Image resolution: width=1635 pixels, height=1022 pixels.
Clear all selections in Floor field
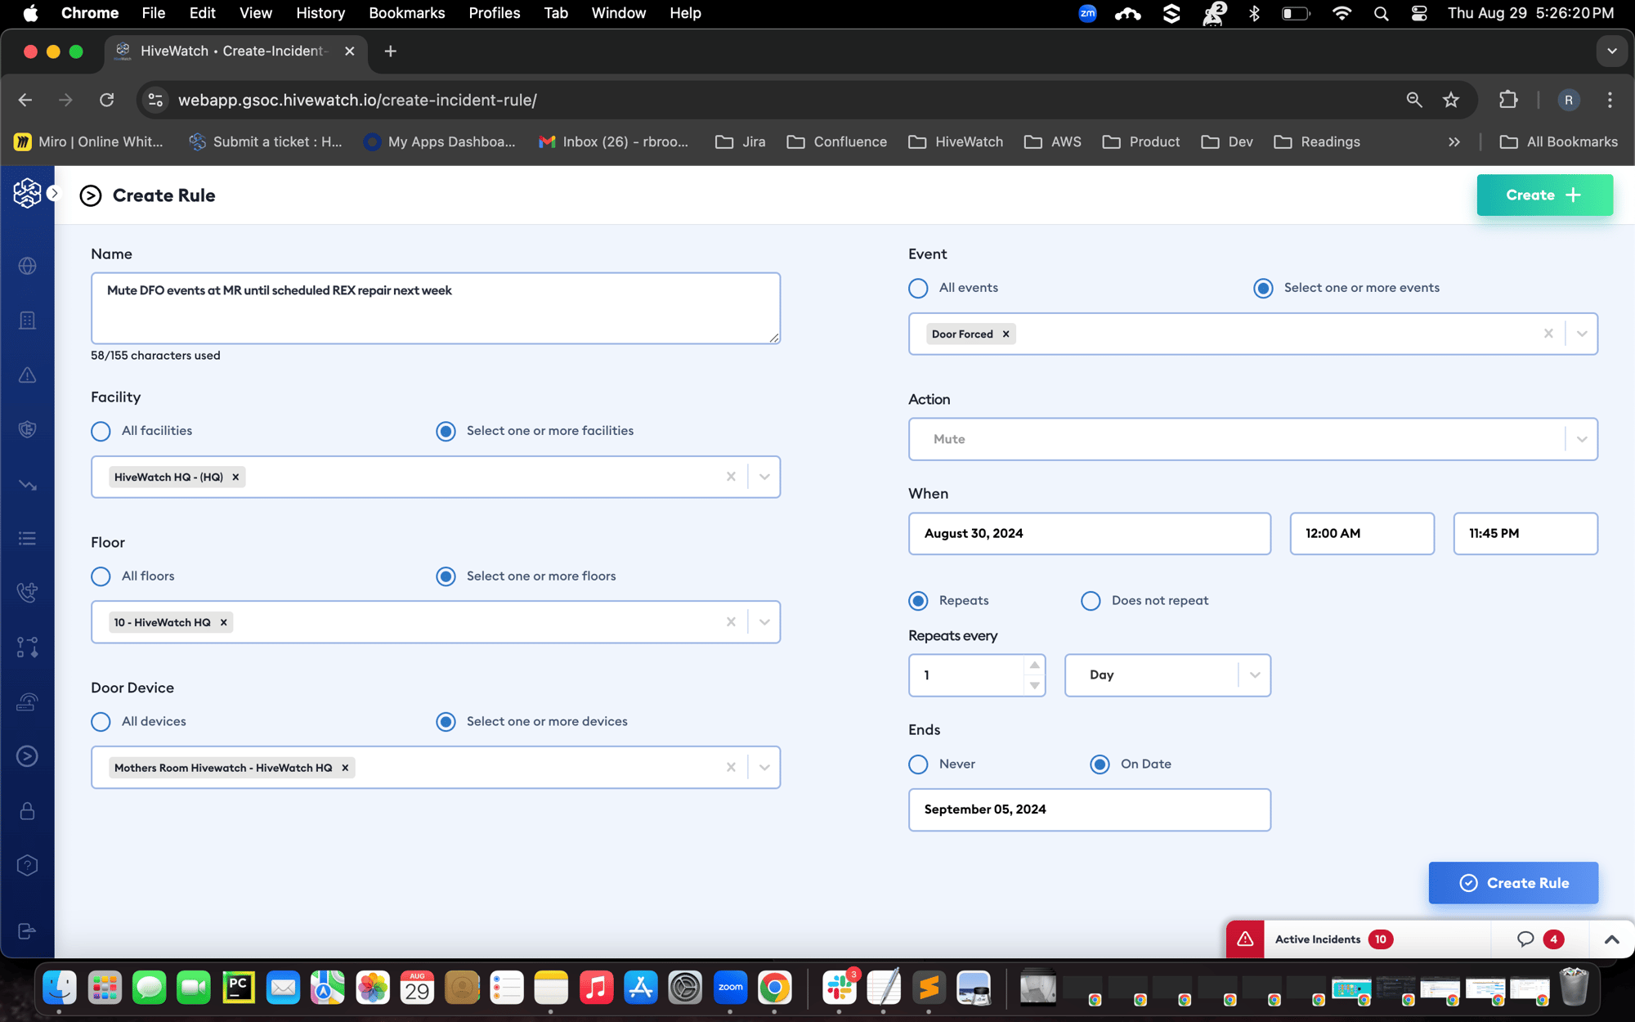coord(731,622)
